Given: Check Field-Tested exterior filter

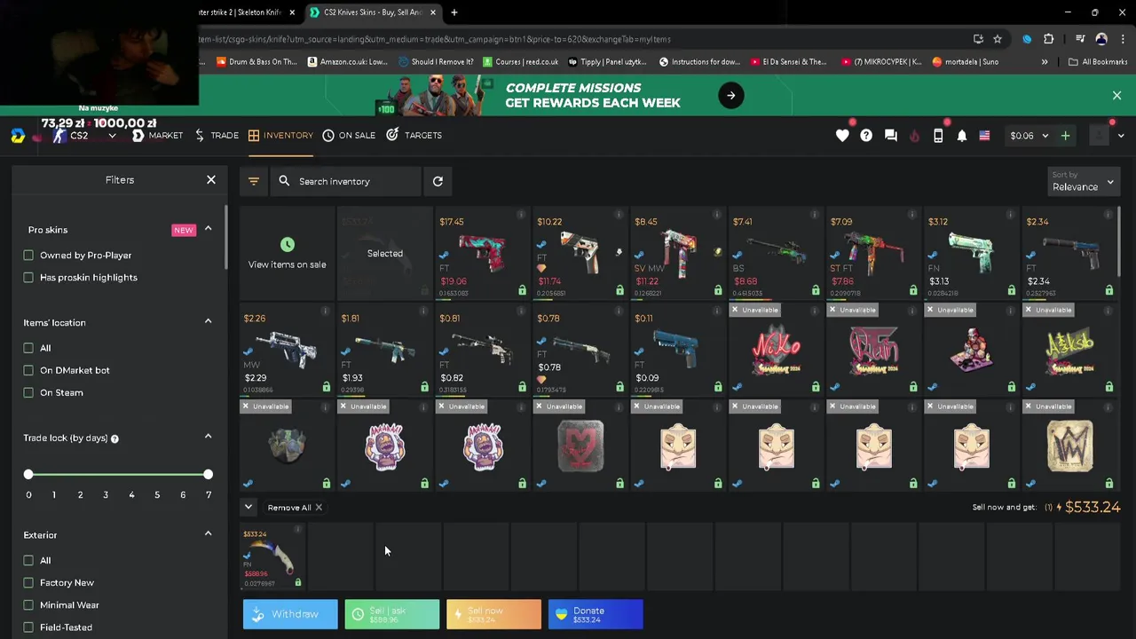Looking at the screenshot, I should (x=28, y=627).
